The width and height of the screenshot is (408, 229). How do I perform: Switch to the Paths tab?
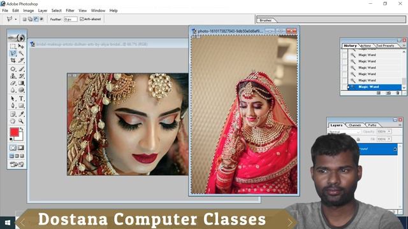pyautogui.click(x=372, y=125)
